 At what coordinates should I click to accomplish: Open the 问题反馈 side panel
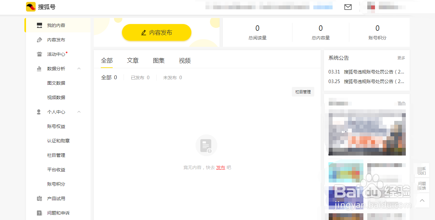coord(422,185)
